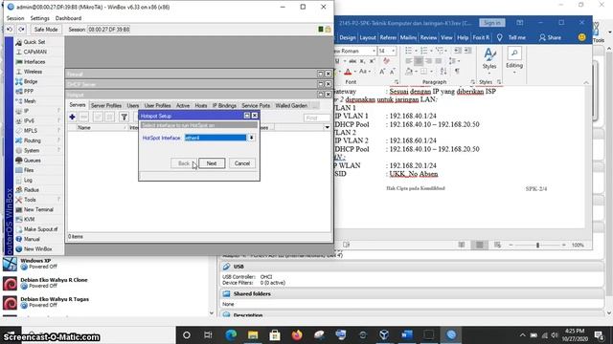Open Wireless in WinBox sidebar
The image size is (613, 344).
point(33,72)
